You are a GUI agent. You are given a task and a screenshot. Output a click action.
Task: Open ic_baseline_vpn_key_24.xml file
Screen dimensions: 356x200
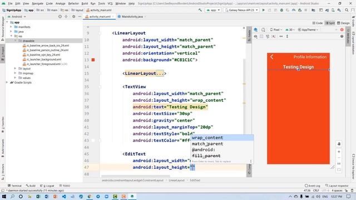tap(42, 54)
